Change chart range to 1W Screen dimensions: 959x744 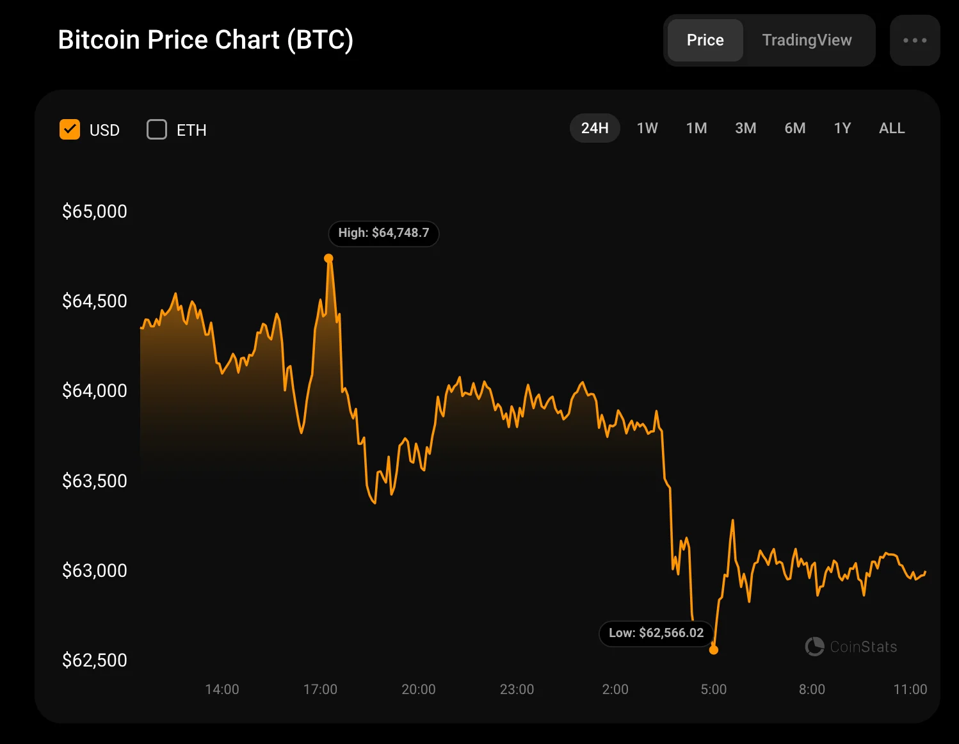(647, 128)
